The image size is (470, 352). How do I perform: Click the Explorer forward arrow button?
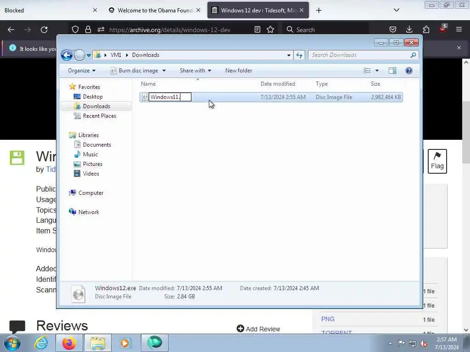pyautogui.click(x=79, y=55)
